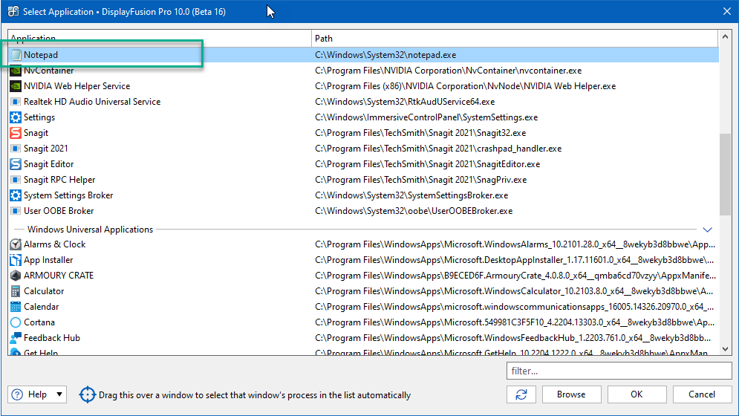Click the Notepad icon in the list
Viewport: 739px width, 416px height.
(x=16, y=55)
